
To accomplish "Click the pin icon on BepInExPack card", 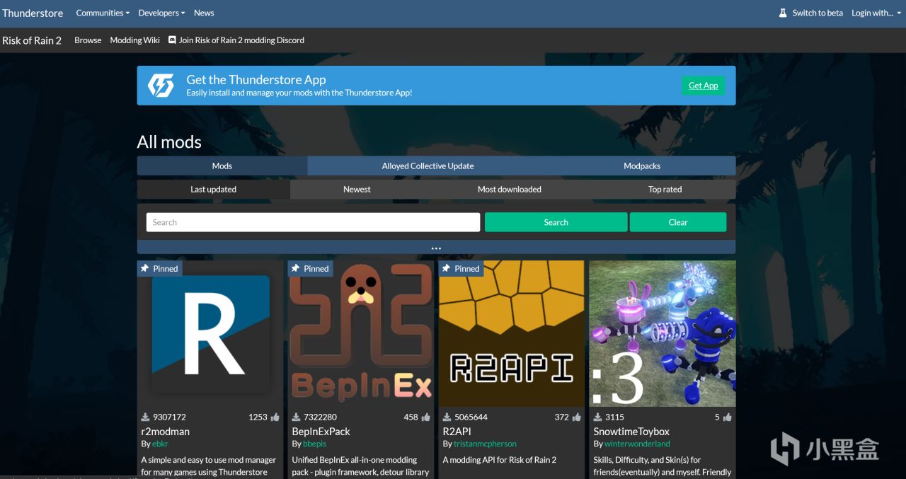I will (x=296, y=268).
